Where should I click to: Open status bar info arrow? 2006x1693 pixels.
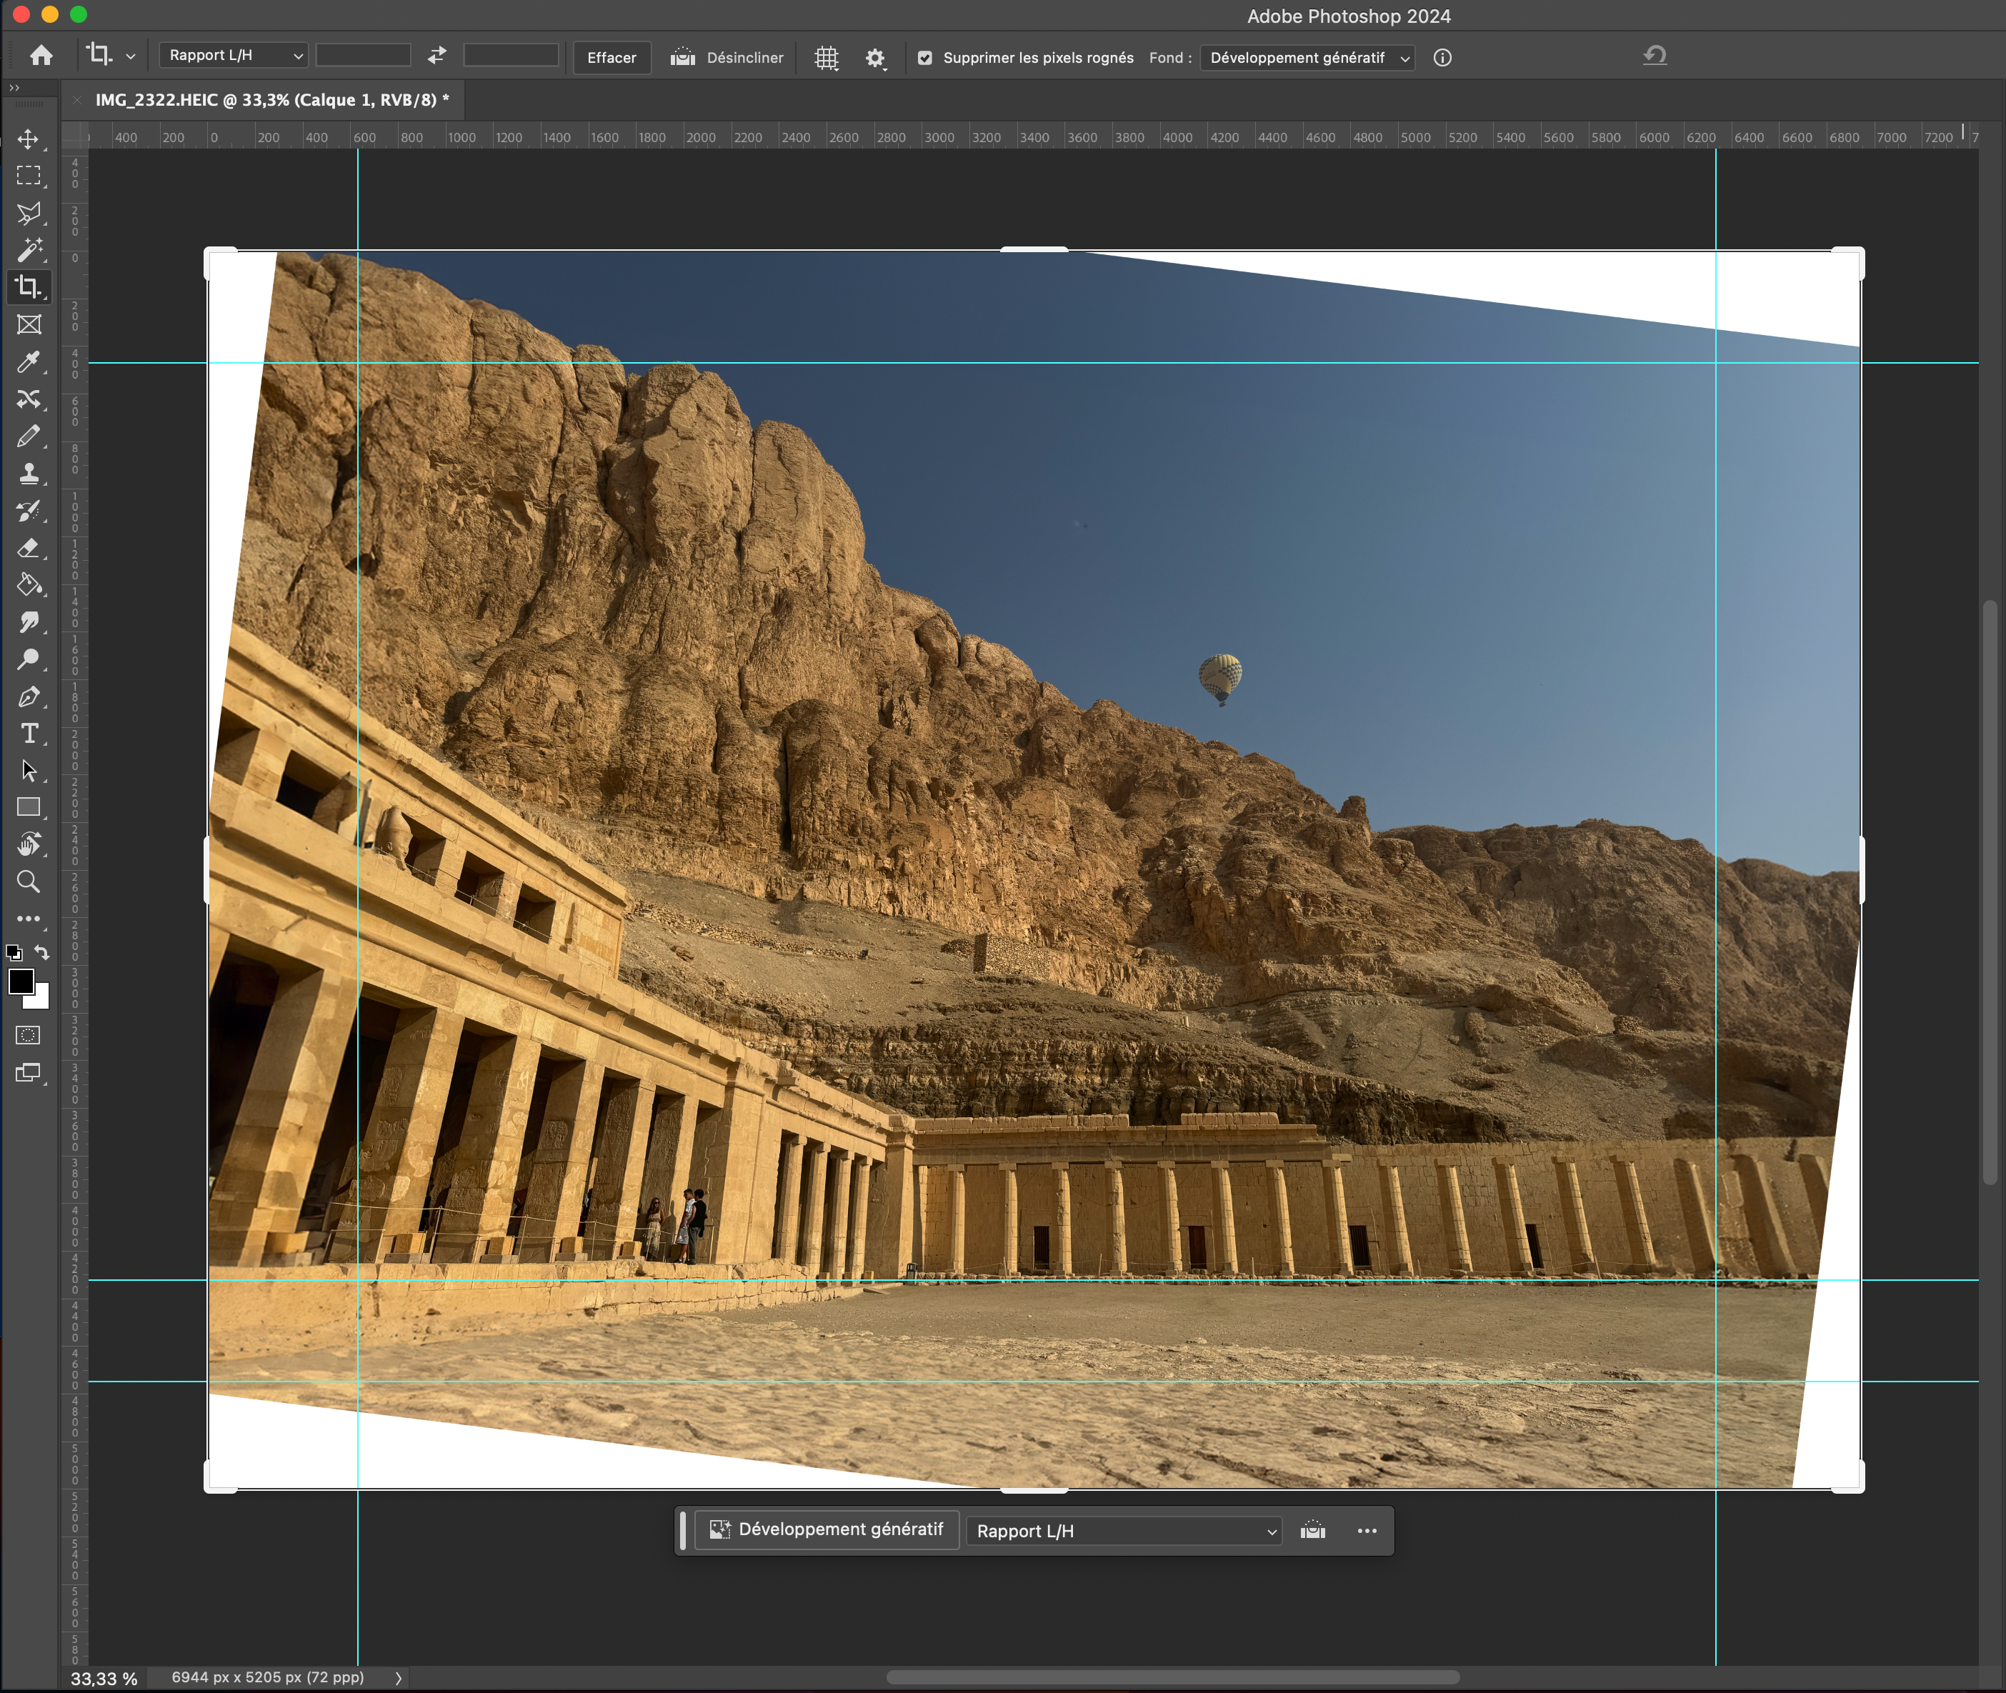[399, 1678]
